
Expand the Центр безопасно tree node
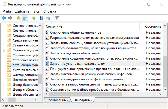click(x=4, y=85)
